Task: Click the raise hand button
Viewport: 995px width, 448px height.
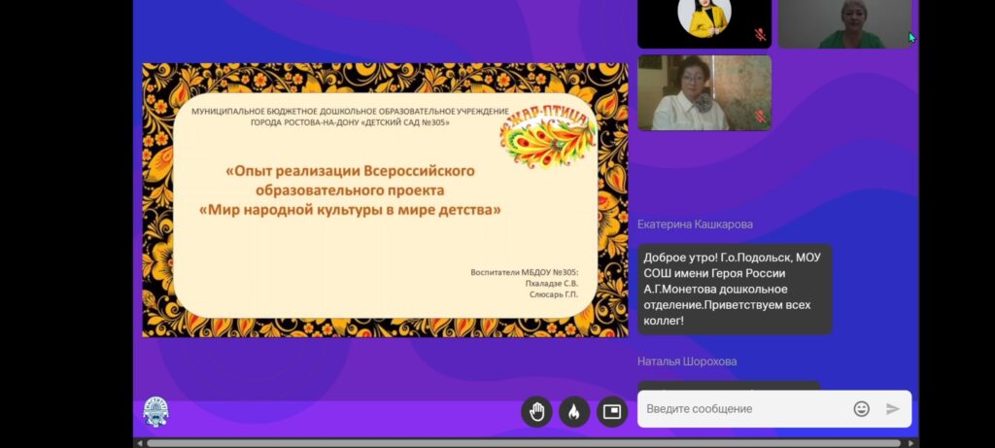Action: pos(535,411)
